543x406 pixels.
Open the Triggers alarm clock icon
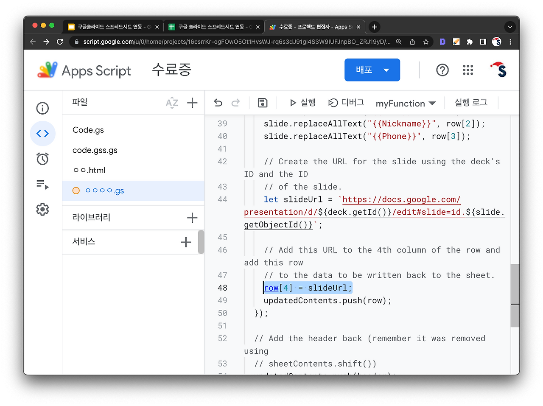point(42,159)
